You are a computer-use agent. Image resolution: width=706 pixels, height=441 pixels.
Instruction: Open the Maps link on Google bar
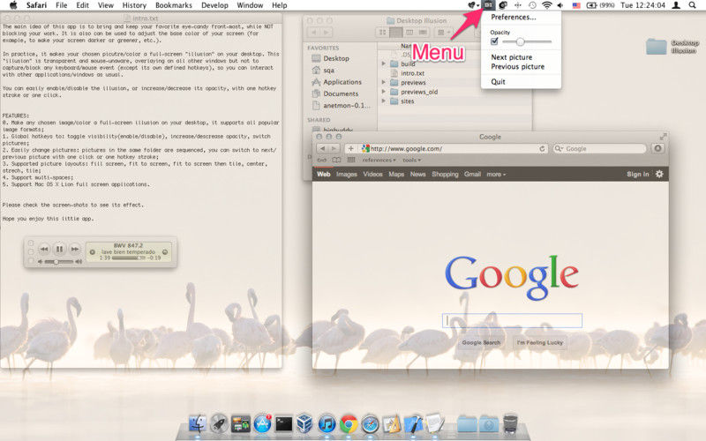396,174
